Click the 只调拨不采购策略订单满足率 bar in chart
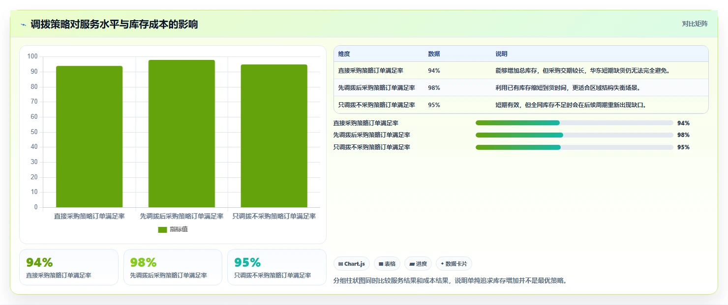This screenshot has width=728, height=305. tap(274, 136)
